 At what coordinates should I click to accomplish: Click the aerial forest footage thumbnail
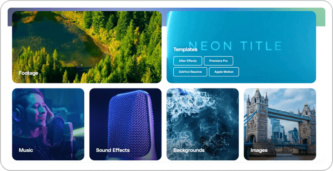point(86,47)
